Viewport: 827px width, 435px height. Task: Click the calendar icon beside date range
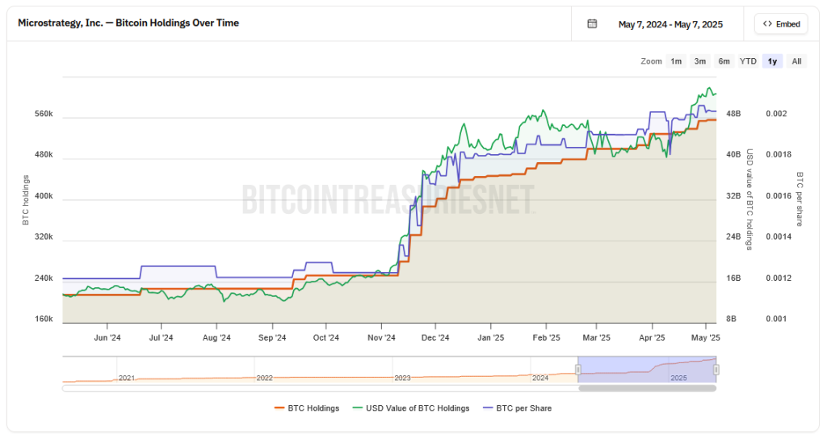coord(592,23)
